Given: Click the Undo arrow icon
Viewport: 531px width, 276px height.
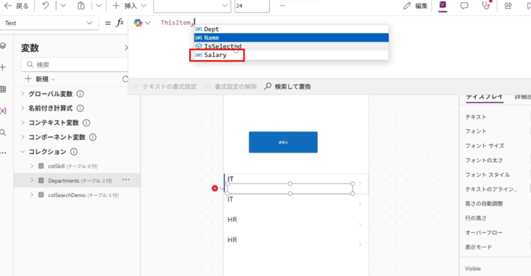Looking at the screenshot, I should [x=45, y=6].
